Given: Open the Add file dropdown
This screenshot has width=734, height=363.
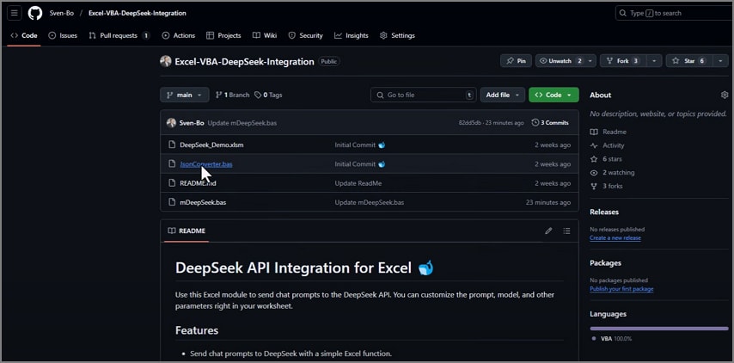Looking at the screenshot, I should (502, 95).
